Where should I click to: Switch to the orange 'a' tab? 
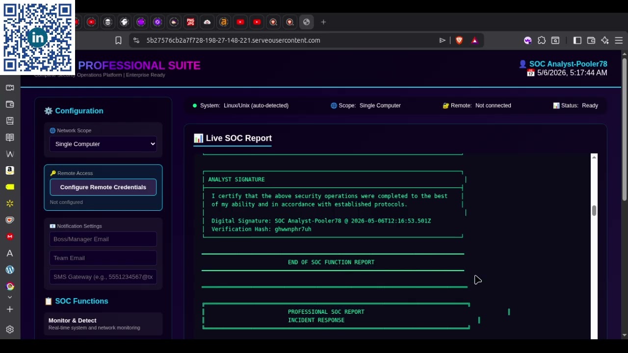click(224, 22)
